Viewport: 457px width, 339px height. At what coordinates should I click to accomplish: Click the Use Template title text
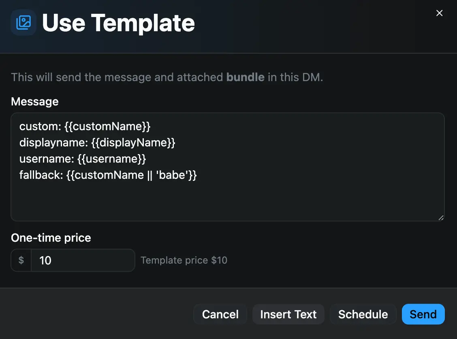pos(119,23)
